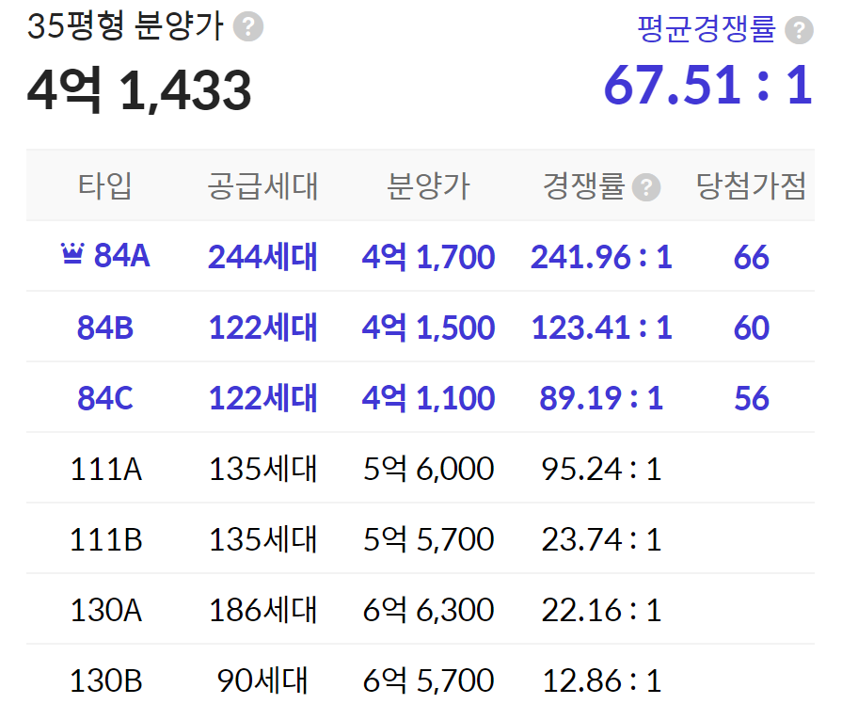Select the 89.19 : 1 ratio cell
842x720 pixels.
tap(601, 399)
